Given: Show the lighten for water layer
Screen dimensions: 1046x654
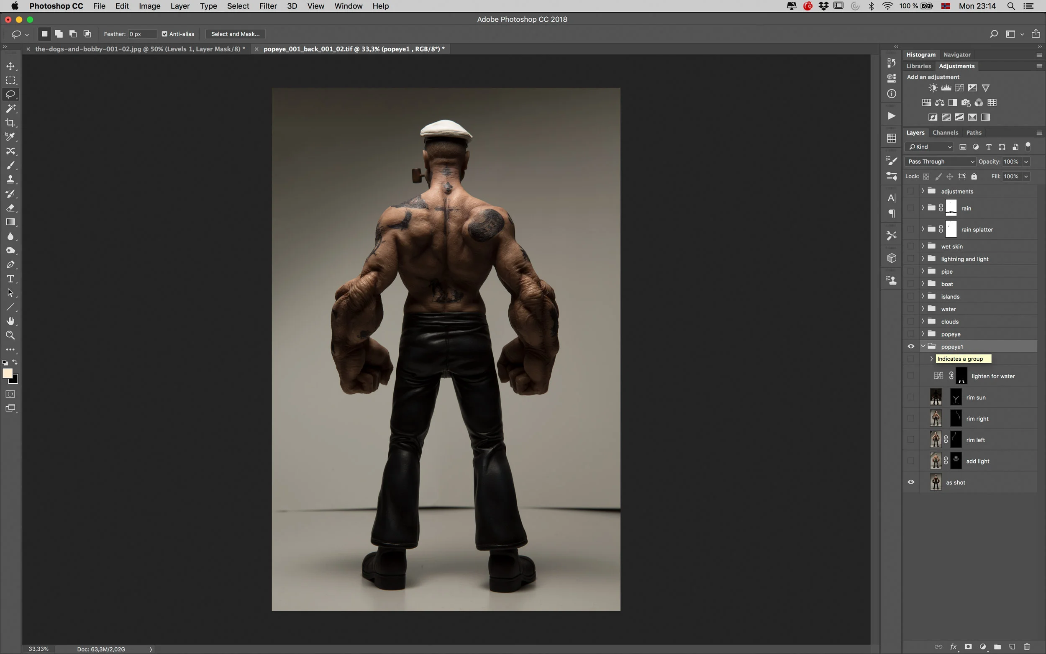Looking at the screenshot, I should 911,376.
